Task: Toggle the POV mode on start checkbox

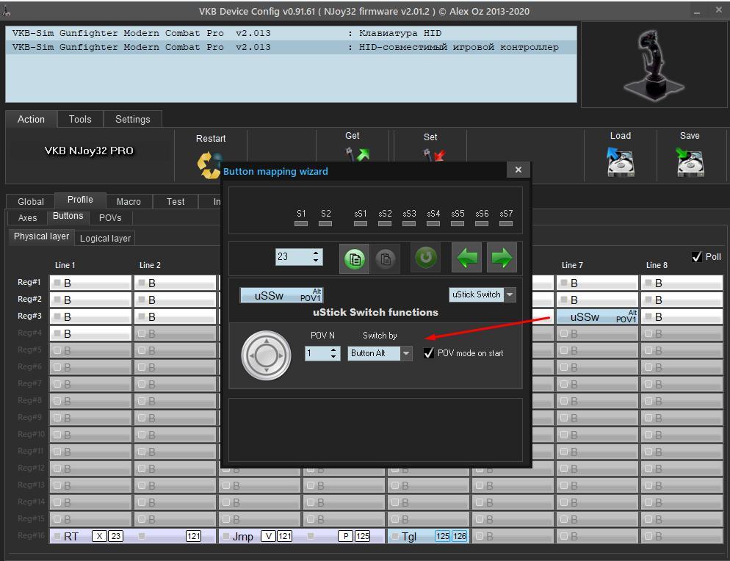Action: point(429,353)
